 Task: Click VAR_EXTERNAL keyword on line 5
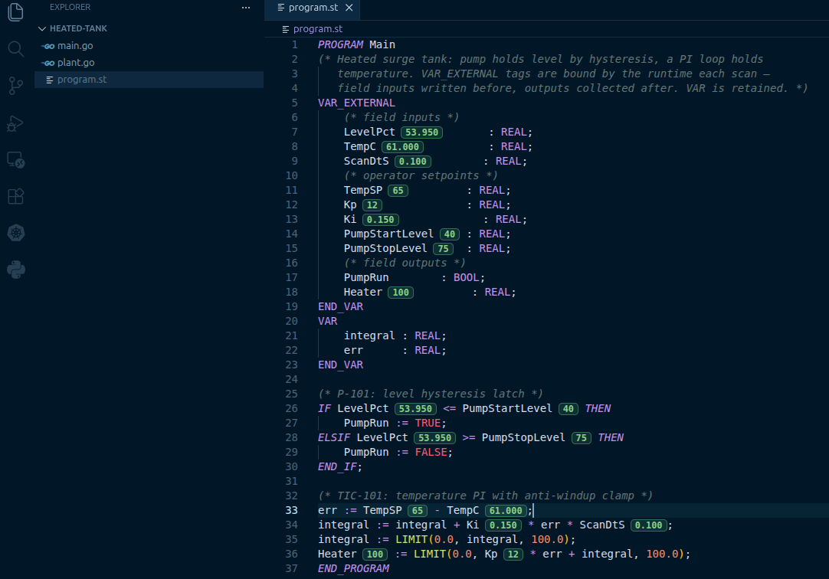click(356, 103)
